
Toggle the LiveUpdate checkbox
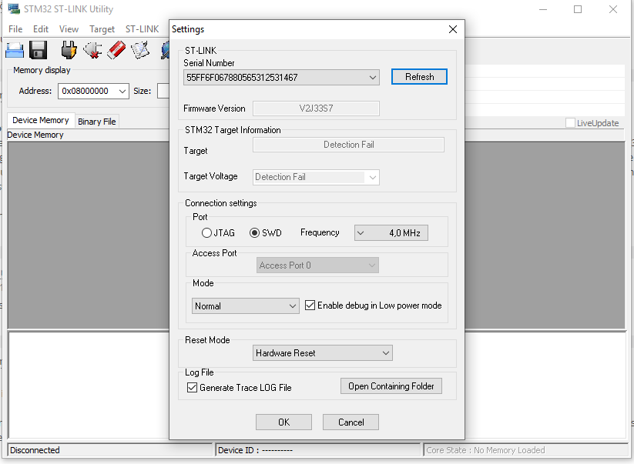pyautogui.click(x=570, y=123)
